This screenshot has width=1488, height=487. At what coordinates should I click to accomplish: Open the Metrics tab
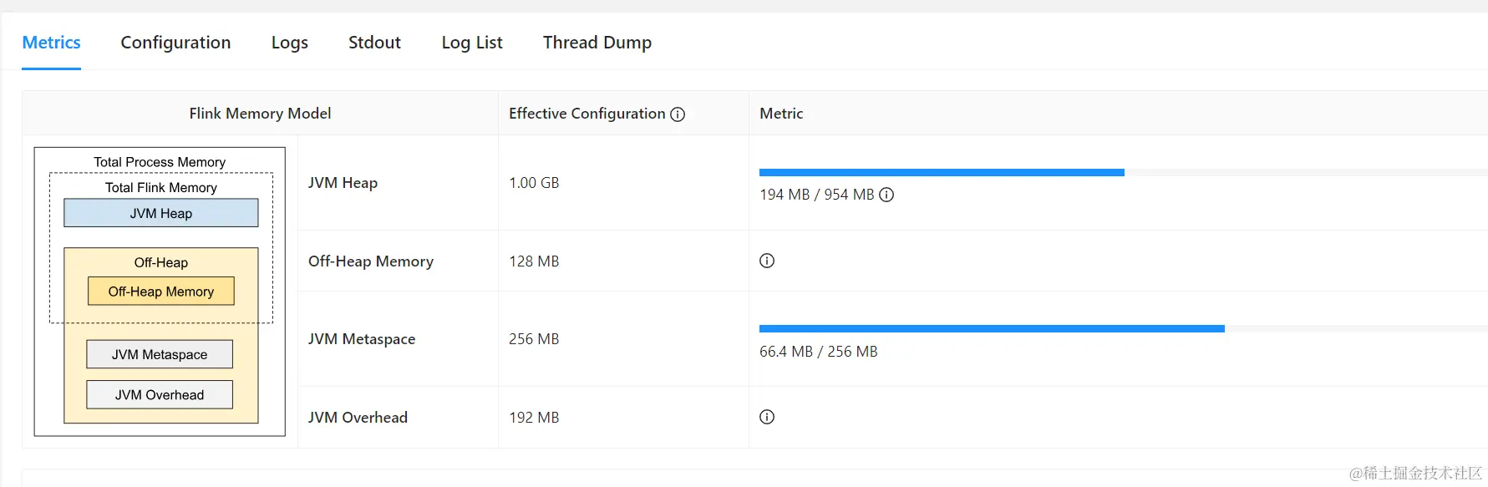[x=51, y=43]
